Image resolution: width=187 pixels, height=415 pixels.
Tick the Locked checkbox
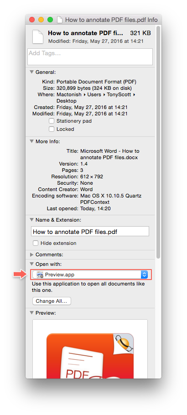(x=52, y=129)
